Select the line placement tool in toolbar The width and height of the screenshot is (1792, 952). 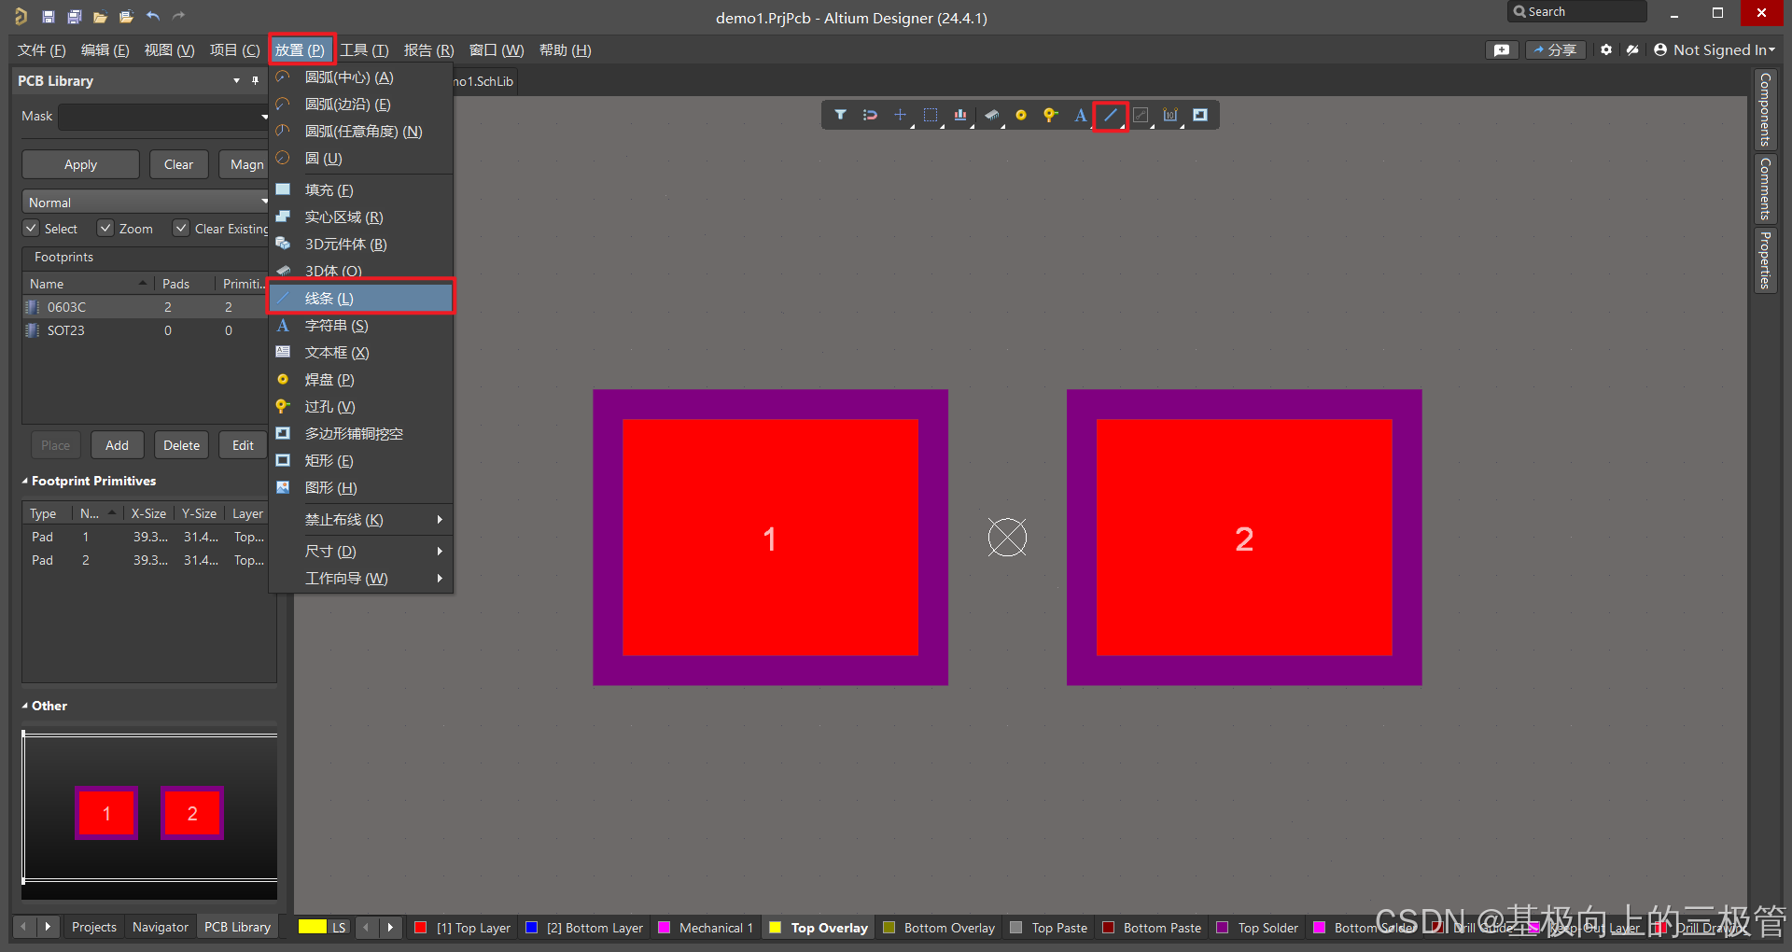point(1111,115)
